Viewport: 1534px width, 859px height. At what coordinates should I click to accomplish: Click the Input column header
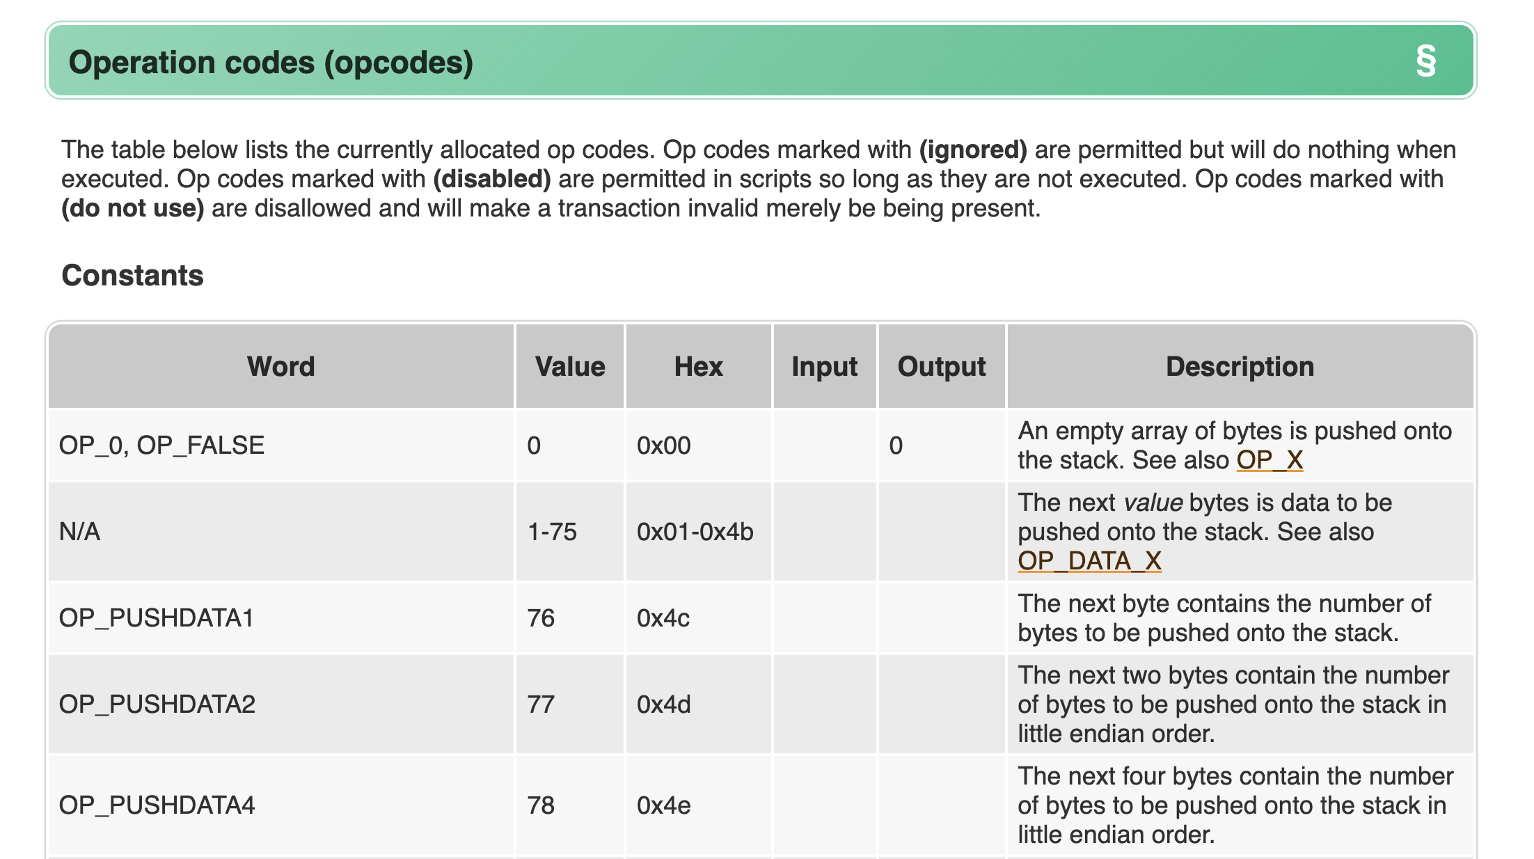pyautogui.click(x=824, y=367)
